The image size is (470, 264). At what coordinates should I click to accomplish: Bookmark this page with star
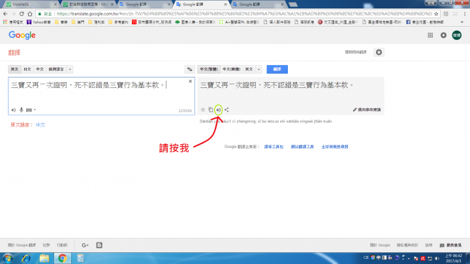click(436, 14)
